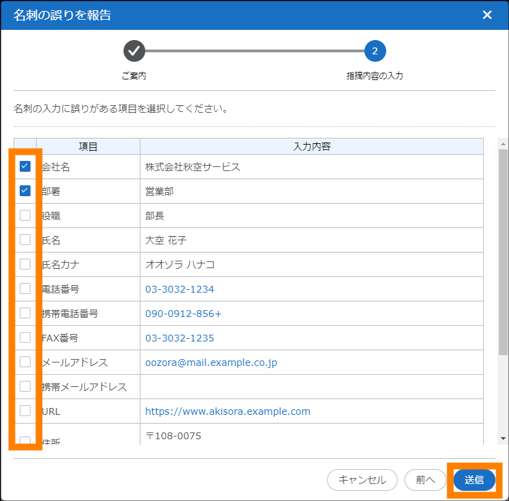Enable the 電話番号 checkbox

(x=25, y=289)
